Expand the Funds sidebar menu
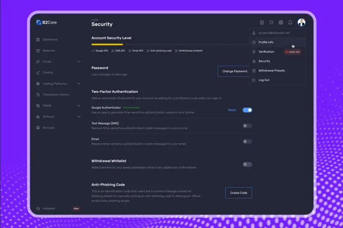343x228 pixels. point(78,62)
